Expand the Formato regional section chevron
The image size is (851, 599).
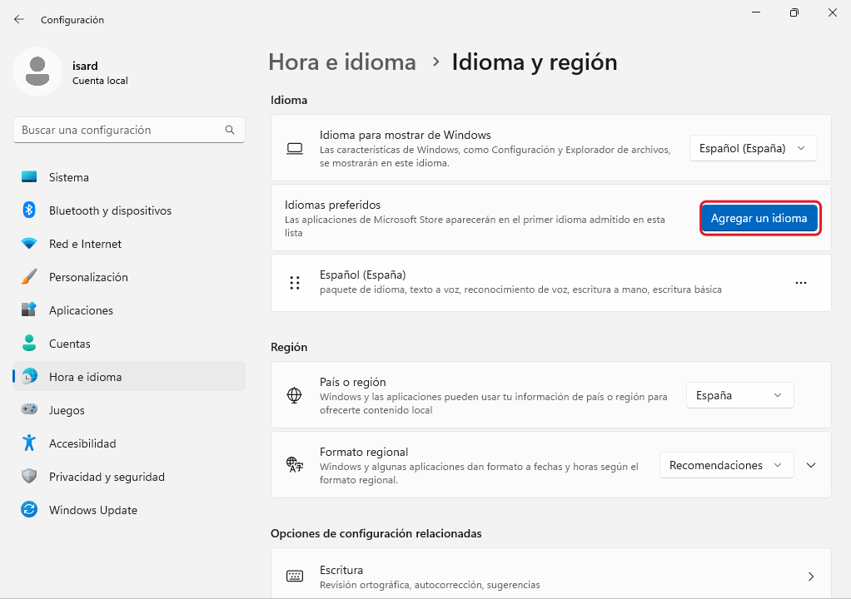(812, 465)
